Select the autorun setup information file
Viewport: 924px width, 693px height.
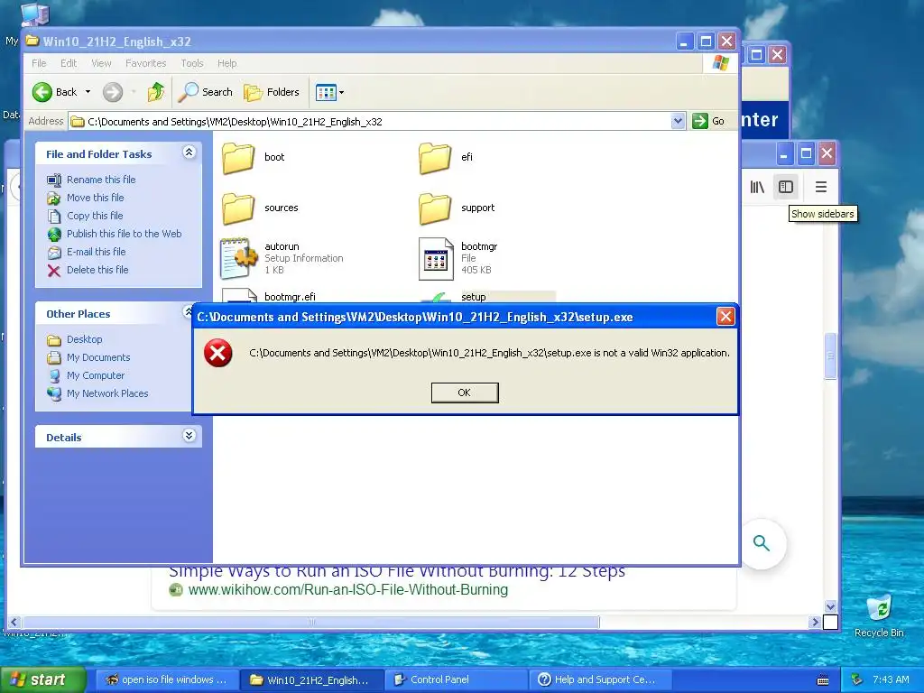(282, 258)
